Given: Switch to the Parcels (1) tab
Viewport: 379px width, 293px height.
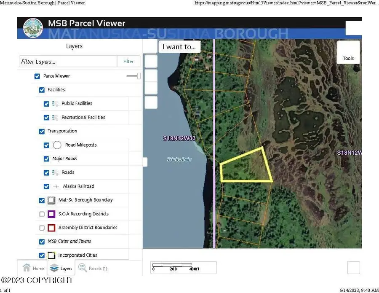Looking at the screenshot, I should 93,268.
